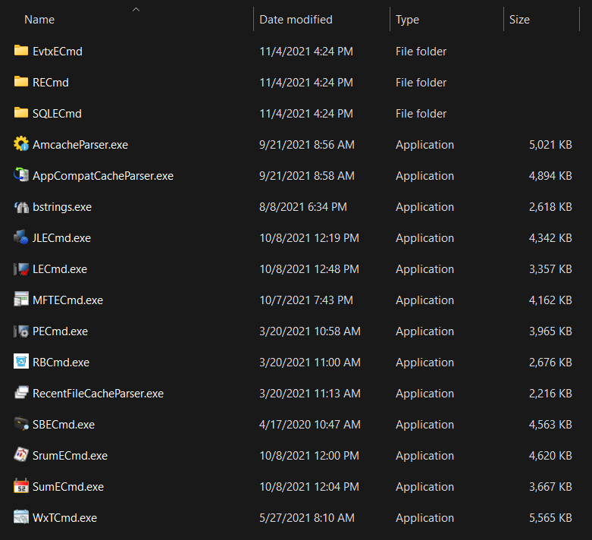This screenshot has width=592, height=540.
Task: Click the 4,620 KB size value
Action: 550,455
